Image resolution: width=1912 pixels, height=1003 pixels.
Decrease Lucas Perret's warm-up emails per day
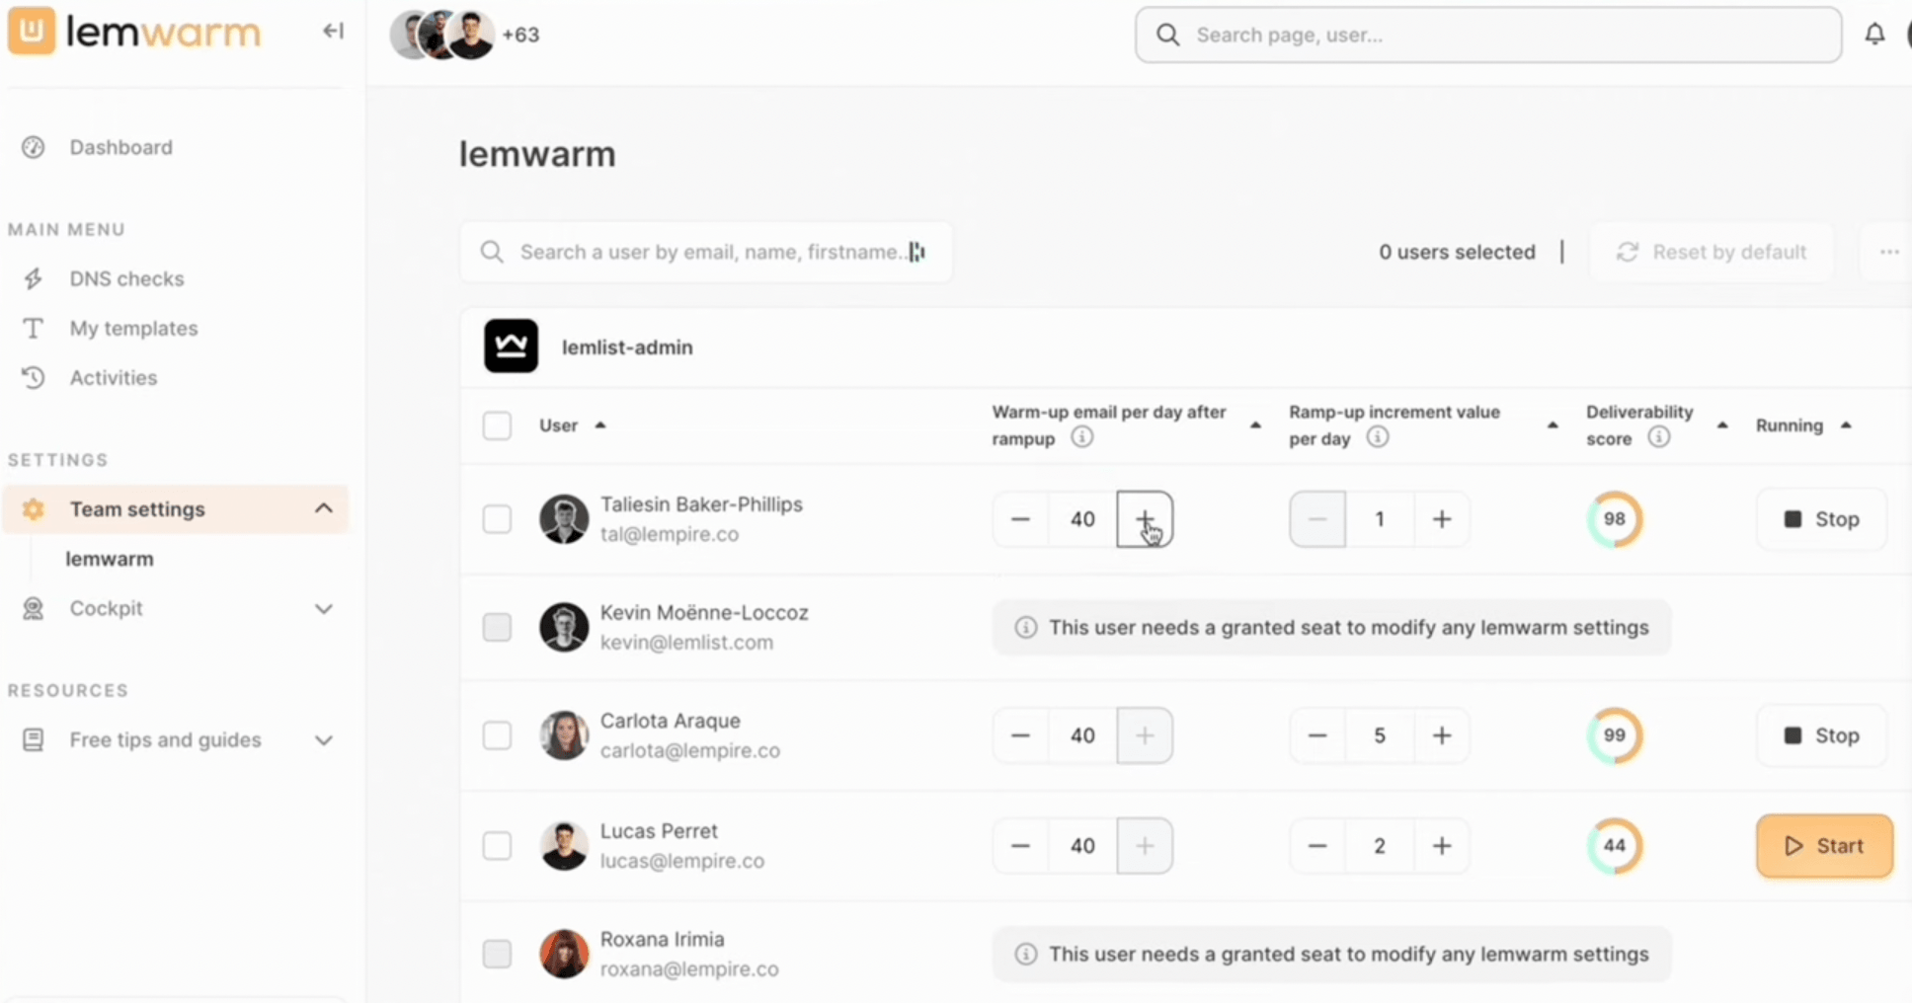point(1020,846)
